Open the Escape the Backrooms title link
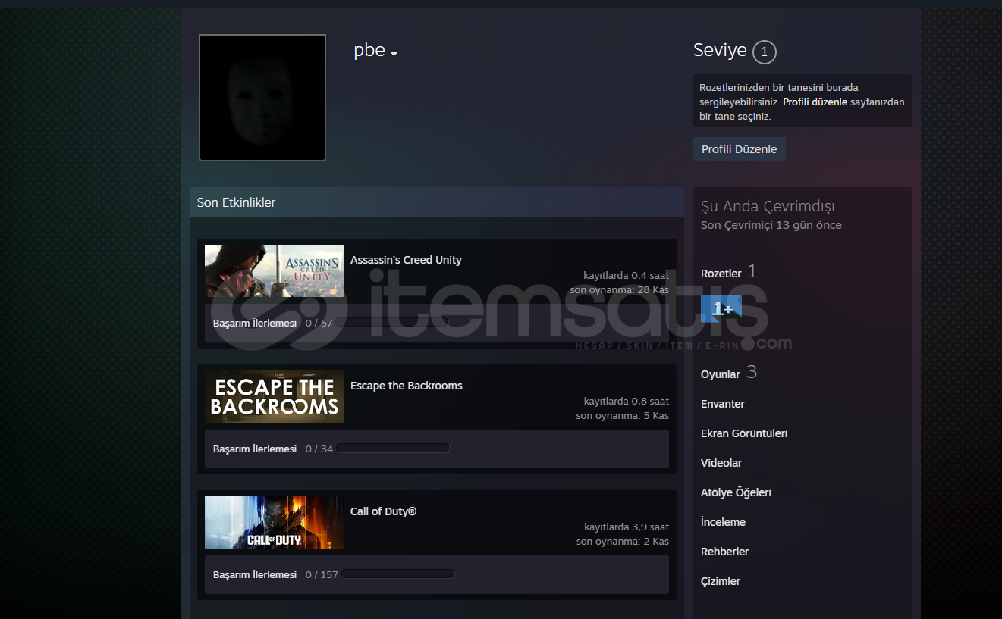Image resolution: width=1002 pixels, height=619 pixels. [407, 386]
